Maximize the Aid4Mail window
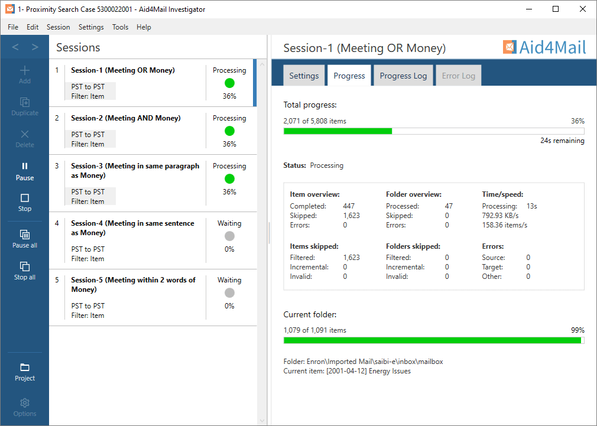This screenshot has height=426, width=597. pyautogui.click(x=556, y=9)
